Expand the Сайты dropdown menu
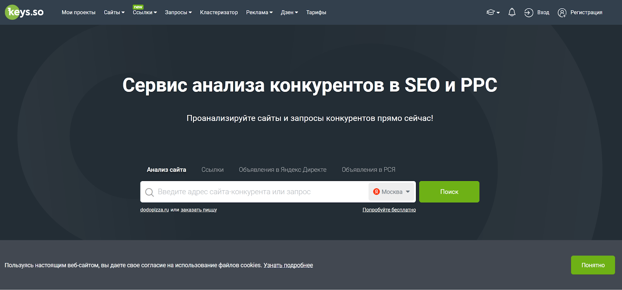This screenshot has height=290, width=622. pos(114,12)
